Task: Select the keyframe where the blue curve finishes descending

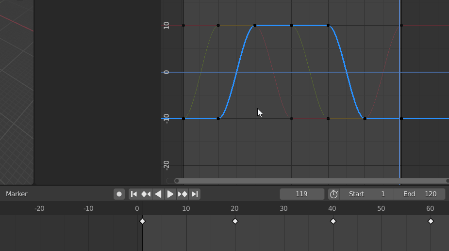Action: [365, 119]
